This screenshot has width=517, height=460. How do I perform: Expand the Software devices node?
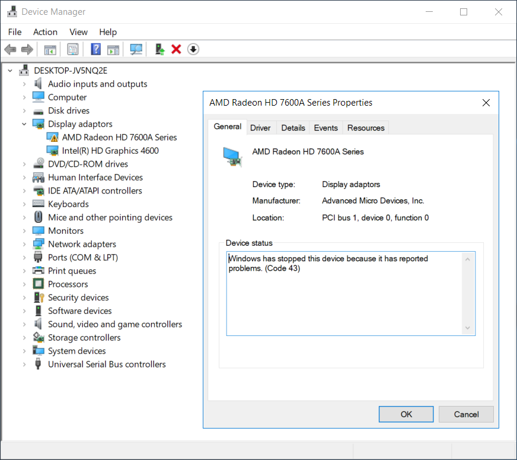tap(24, 311)
